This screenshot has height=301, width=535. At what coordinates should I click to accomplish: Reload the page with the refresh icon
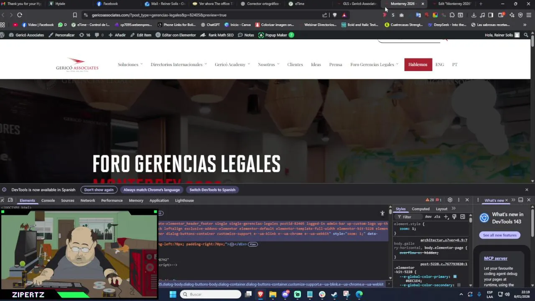20,15
